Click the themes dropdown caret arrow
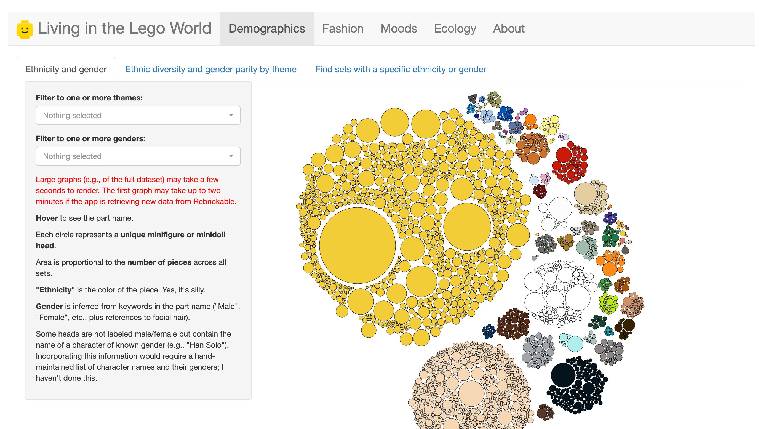This screenshot has height=429, width=763. pos(231,115)
